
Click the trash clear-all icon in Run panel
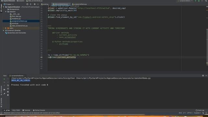8,95
